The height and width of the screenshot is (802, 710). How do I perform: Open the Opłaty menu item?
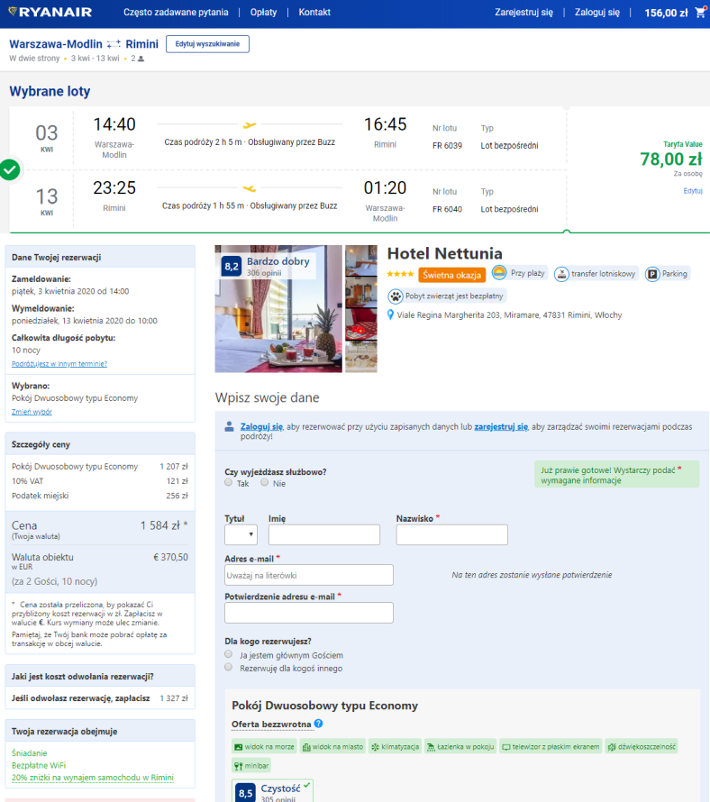[263, 13]
